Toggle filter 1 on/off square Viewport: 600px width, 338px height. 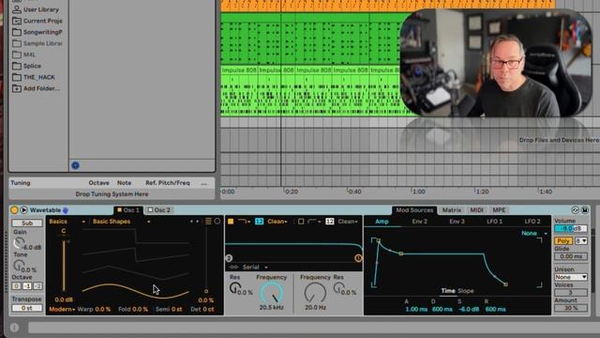[x=231, y=222]
